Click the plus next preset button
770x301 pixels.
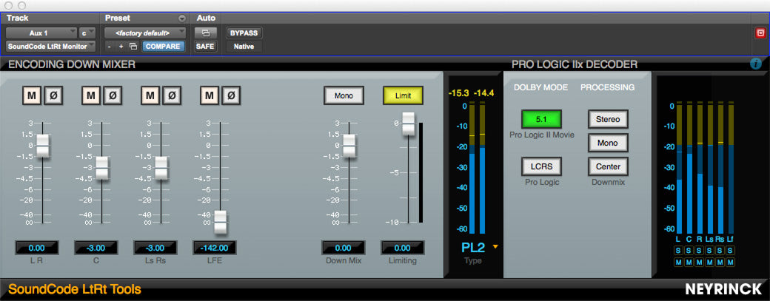pos(121,47)
